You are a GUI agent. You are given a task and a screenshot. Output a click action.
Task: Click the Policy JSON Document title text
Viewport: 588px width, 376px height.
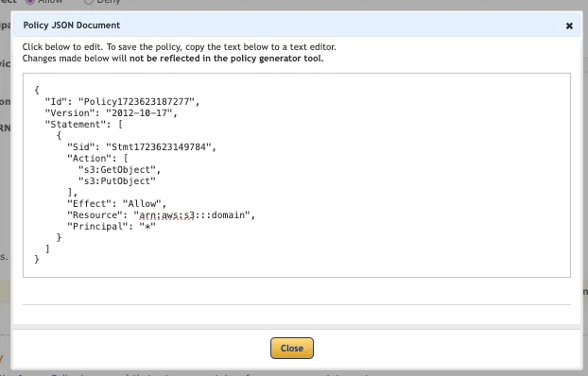click(x=72, y=26)
